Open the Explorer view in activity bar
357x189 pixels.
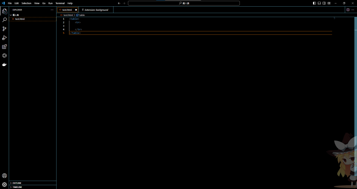(4, 11)
